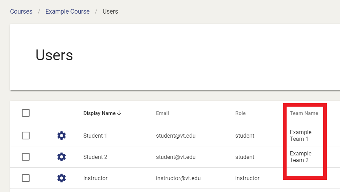Toggle the select-all checkbox in table header
The width and height of the screenshot is (340, 192).
[26, 113]
